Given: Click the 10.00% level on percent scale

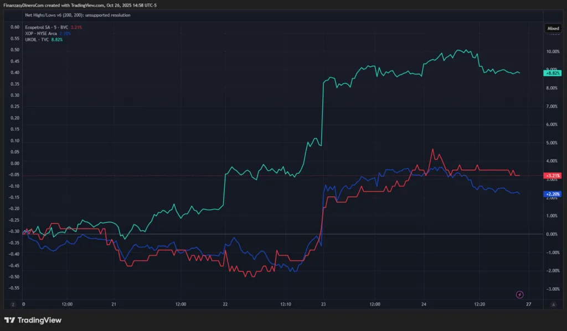Looking at the screenshot, I should 553,51.
